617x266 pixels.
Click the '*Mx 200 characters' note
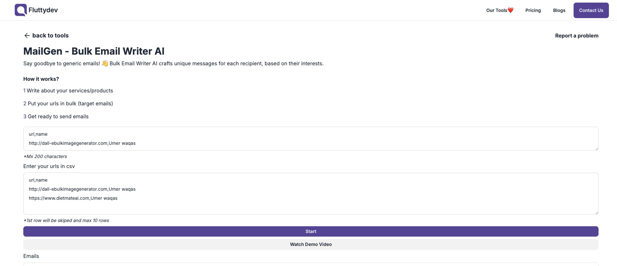coord(45,156)
